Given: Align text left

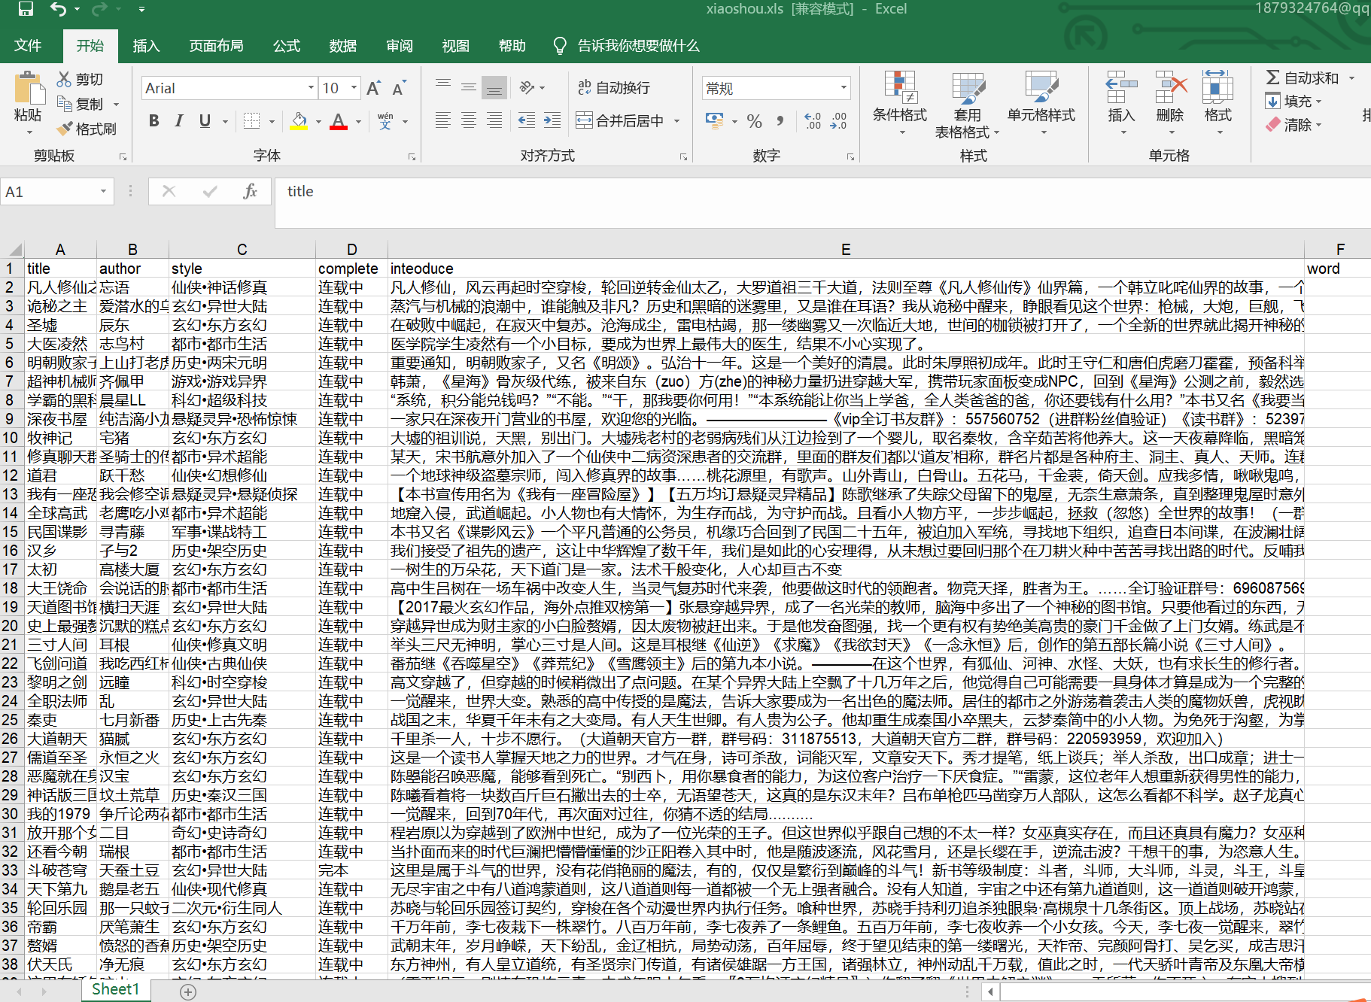Looking at the screenshot, I should point(443,120).
